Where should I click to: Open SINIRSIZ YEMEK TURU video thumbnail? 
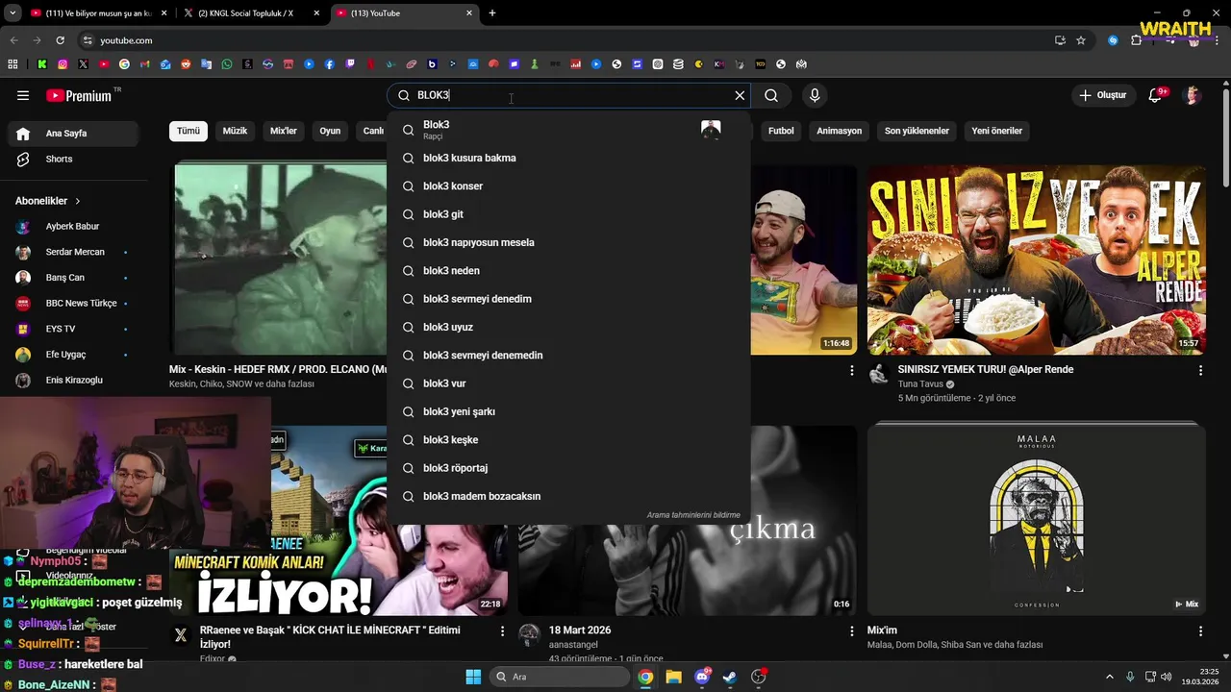pyautogui.click(x=1037, y=259)
